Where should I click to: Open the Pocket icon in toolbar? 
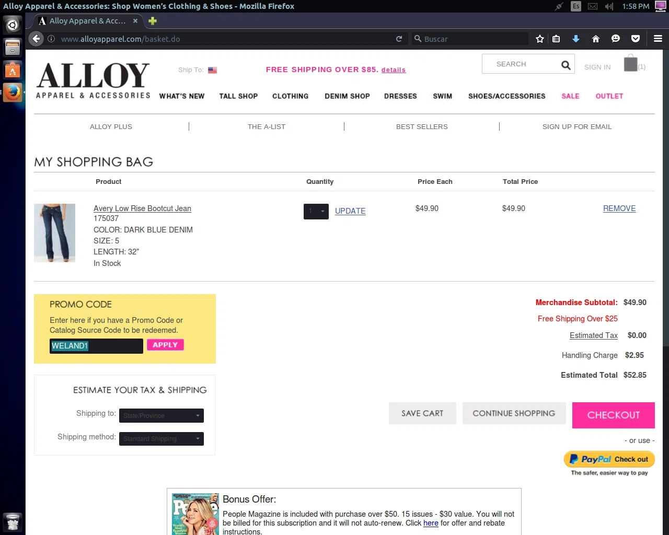pos(636,39)
